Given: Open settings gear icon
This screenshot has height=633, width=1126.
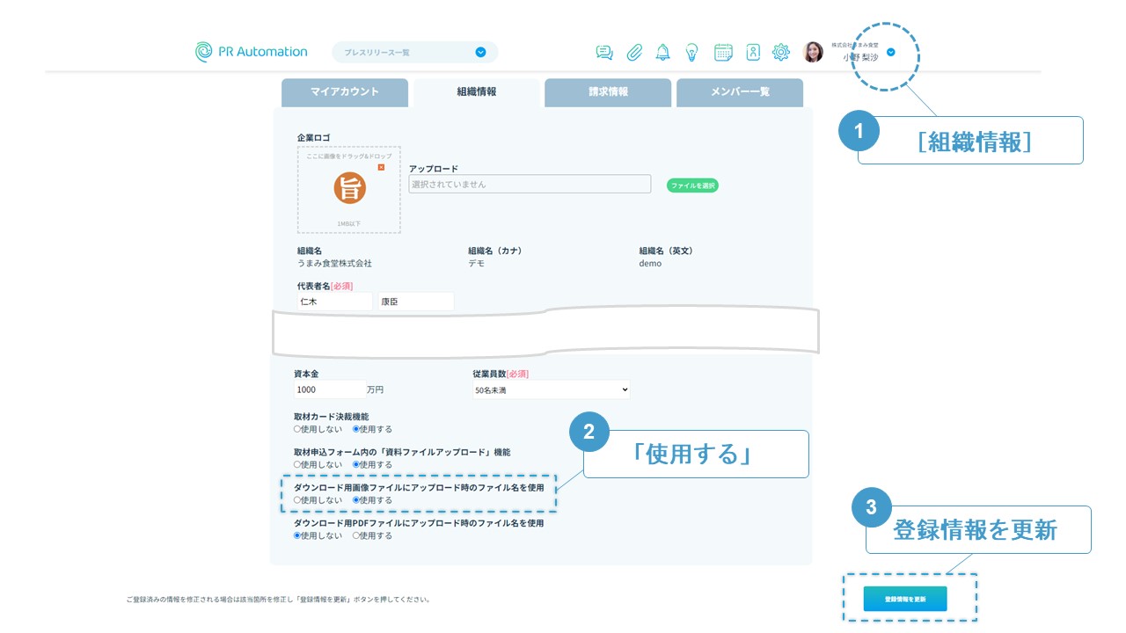Looking at the screenshot, I should pos(781,53).
